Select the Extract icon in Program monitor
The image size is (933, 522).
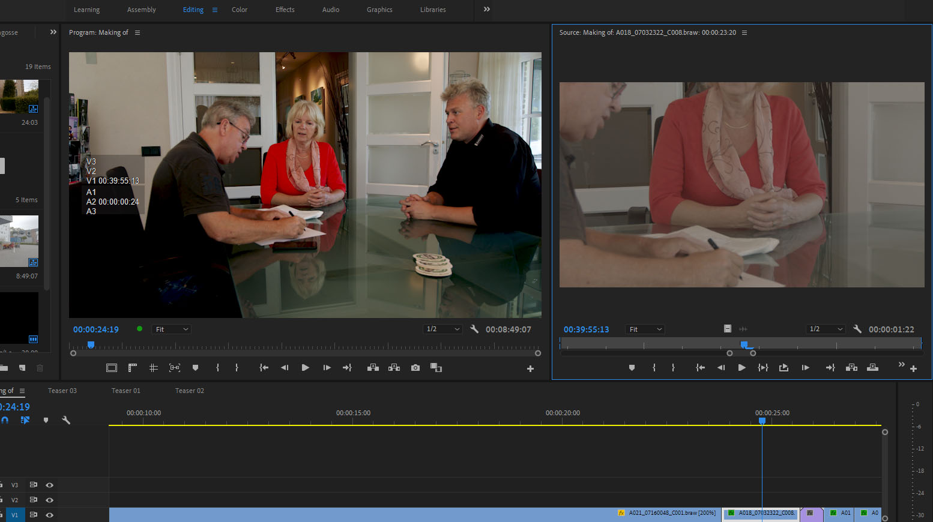coord(394,368)
